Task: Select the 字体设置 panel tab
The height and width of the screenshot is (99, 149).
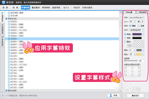Action: pos(129,12)
